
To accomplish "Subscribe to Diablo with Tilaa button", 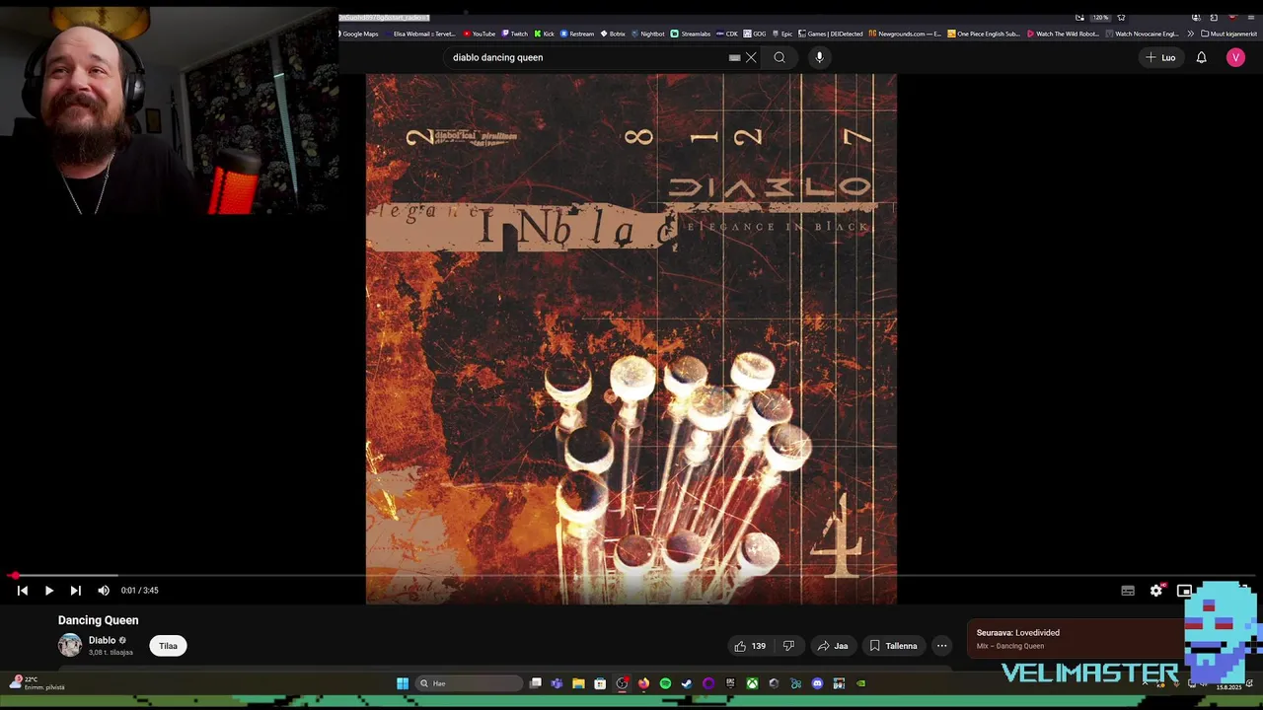I will click(x=168, y=646).
